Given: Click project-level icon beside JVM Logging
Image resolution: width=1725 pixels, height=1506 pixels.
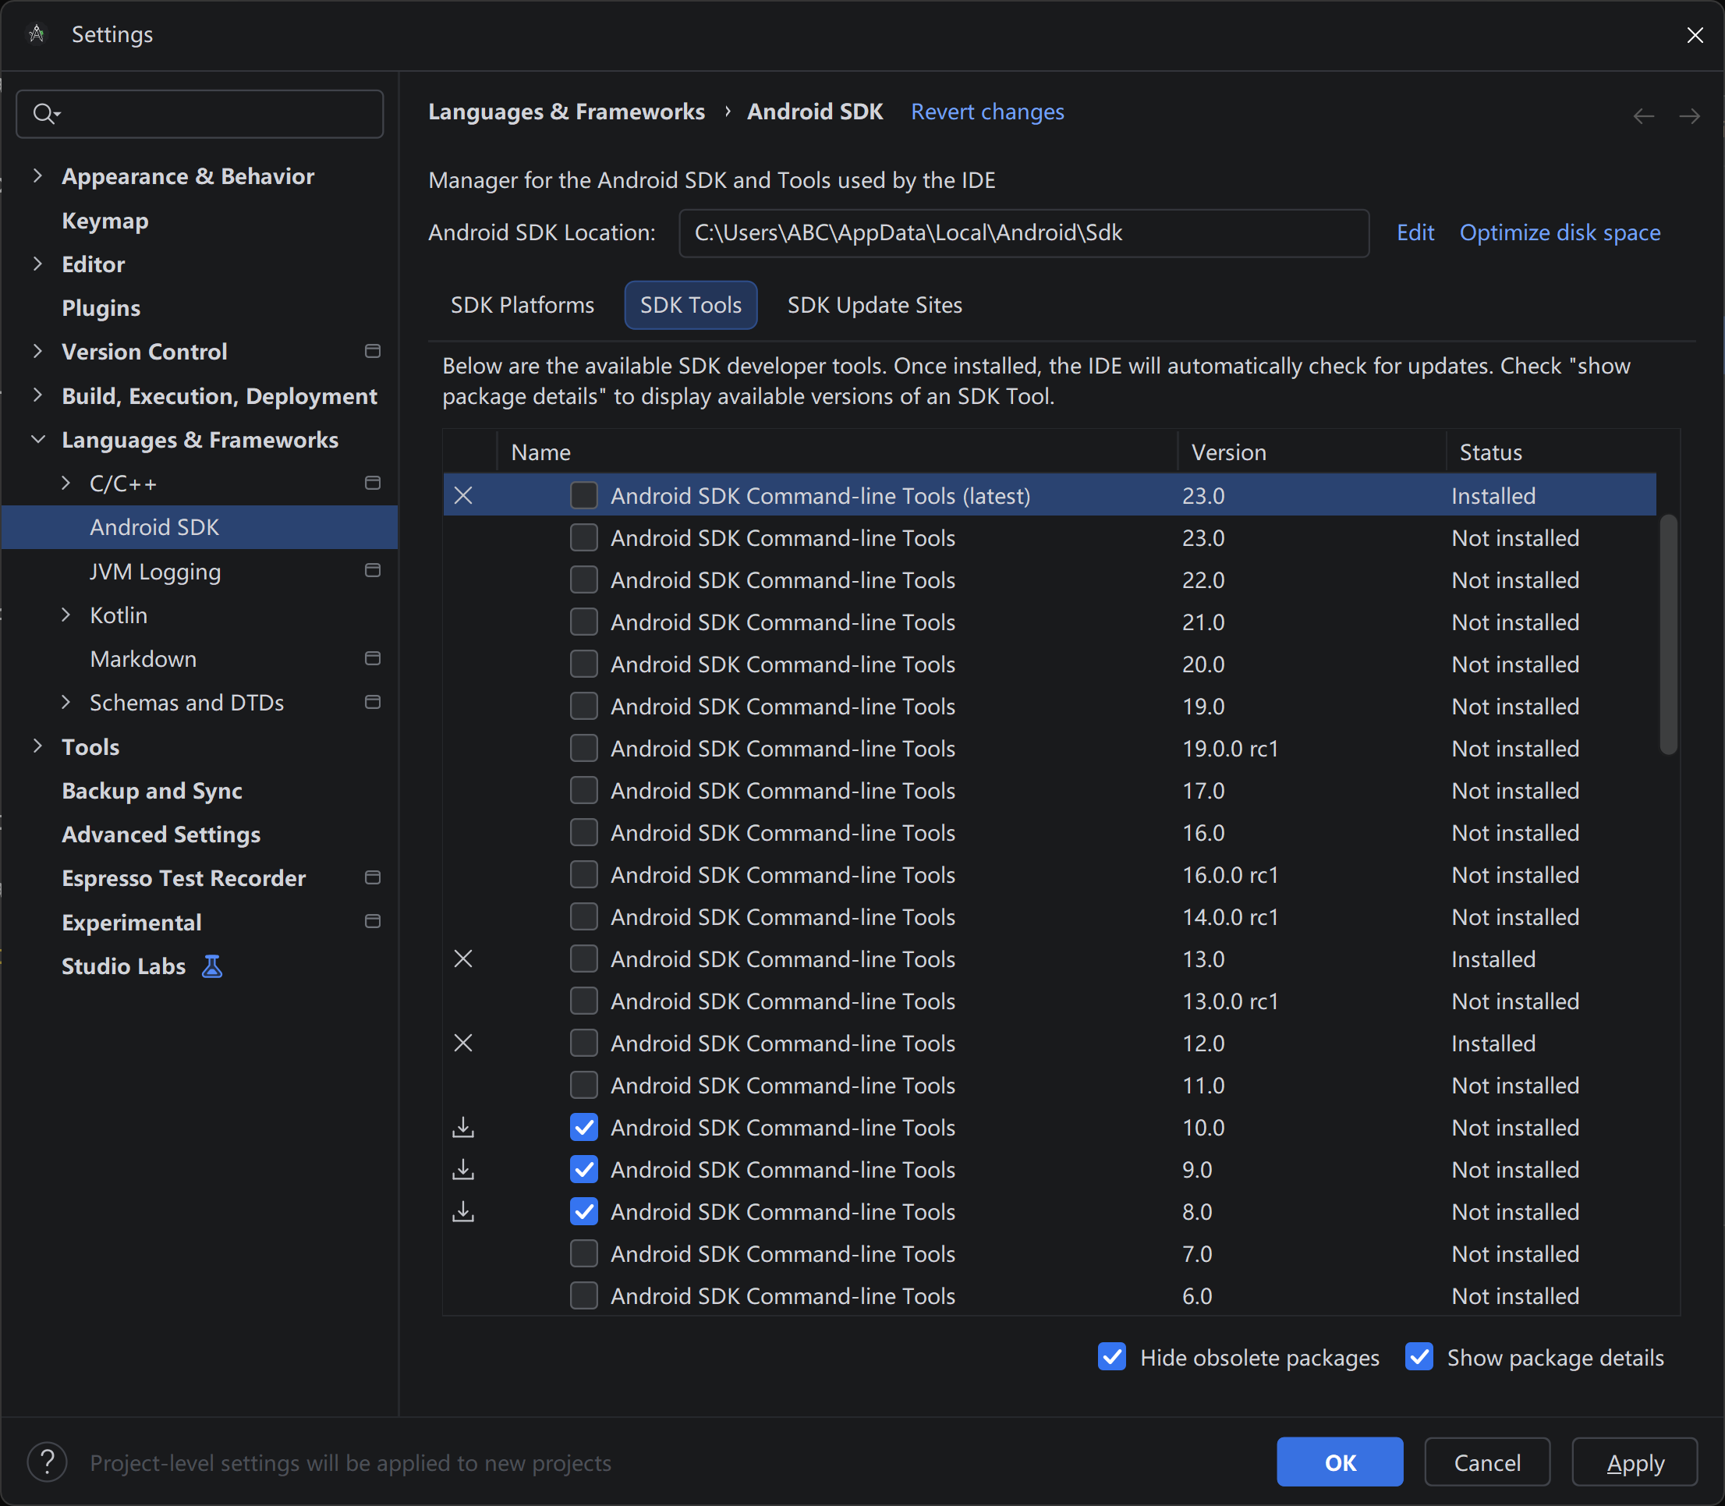Looking at the screenshot, I should click(373, 571).
